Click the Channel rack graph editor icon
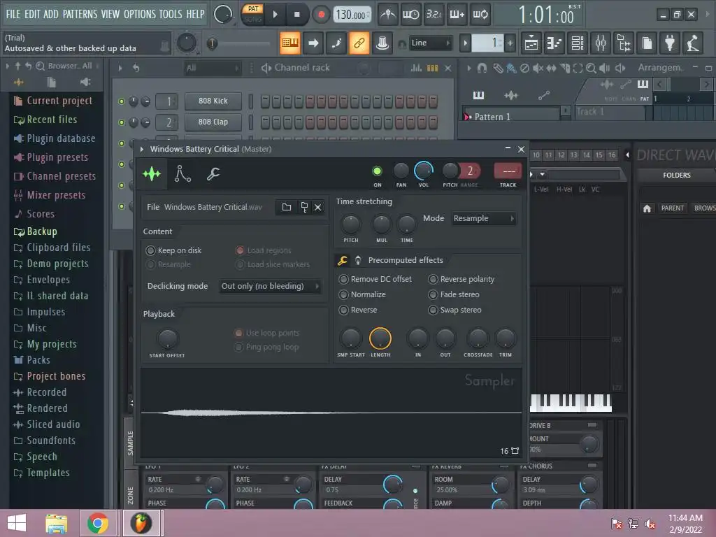The width and height of the screenshot is (716, 537). pos(416,68)
